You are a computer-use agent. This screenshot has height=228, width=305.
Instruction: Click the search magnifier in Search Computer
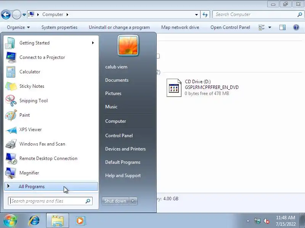[x=300, y=14]
